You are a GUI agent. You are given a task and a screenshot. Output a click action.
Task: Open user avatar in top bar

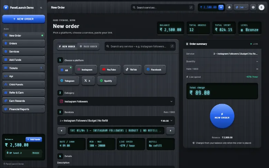click(x=261, y=7)
